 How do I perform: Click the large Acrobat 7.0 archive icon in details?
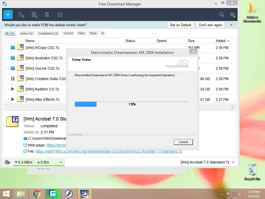click(x=12, y=122)
